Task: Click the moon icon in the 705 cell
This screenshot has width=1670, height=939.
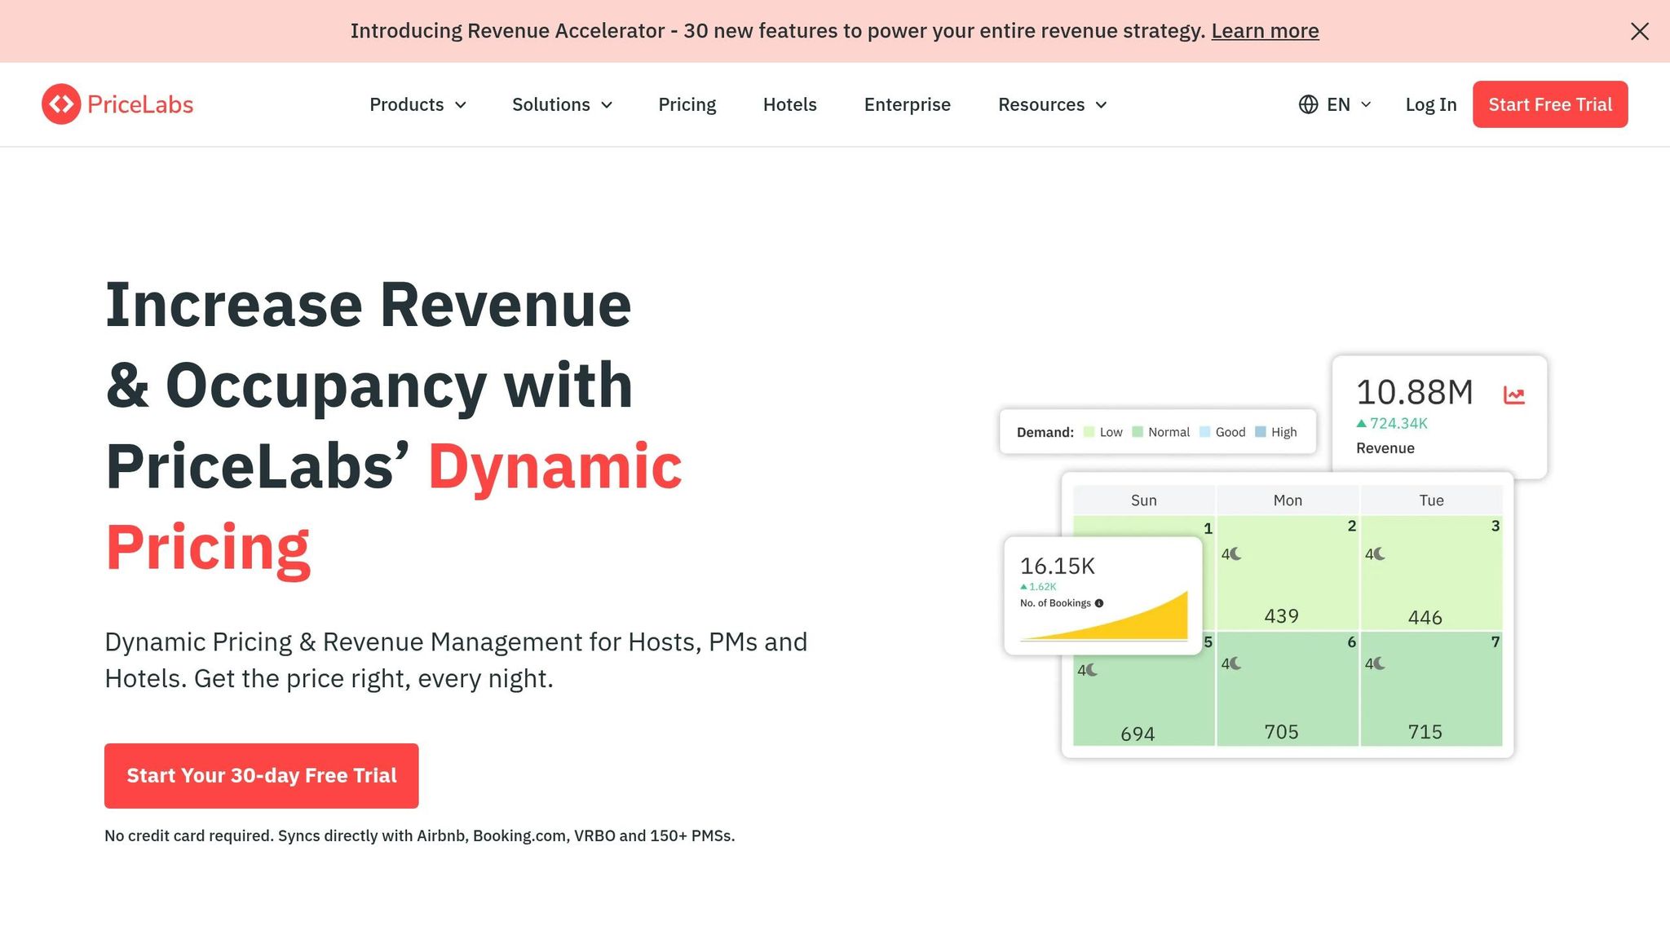Action: click(x=1235, y=663)
